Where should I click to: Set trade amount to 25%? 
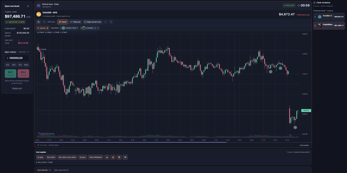tap(8, 65)
